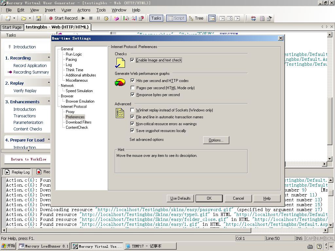The image size is (335, 251).
Task: Select Speed Simulation tree node
Action: click(x=79, y=91)
